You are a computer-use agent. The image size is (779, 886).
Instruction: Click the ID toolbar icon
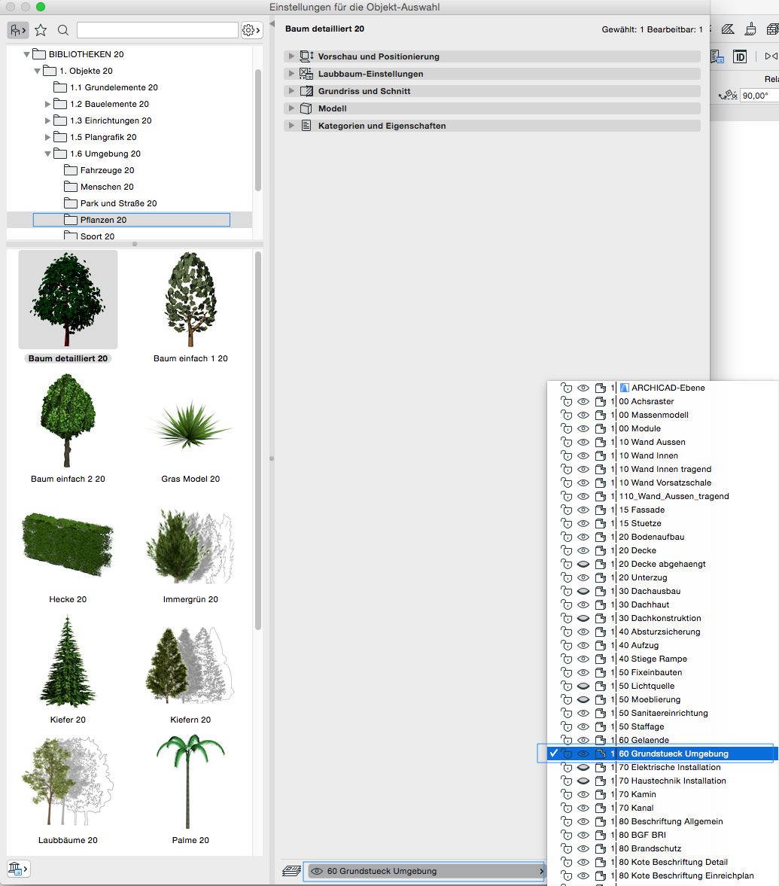(x=740, y=56)
